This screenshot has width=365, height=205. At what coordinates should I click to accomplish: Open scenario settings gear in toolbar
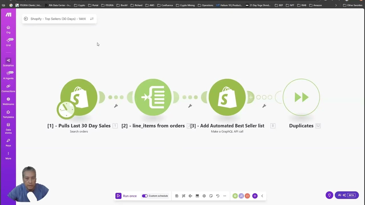pyautogui.click(x=204, y=196)
